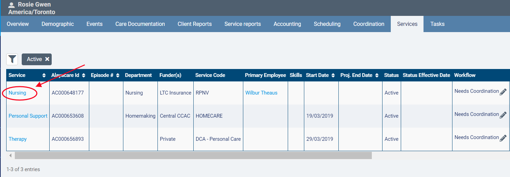Open Wilbur Theaus employee profile
The height and width of the screenshot is (177, 510).
[x=261, y=93]
